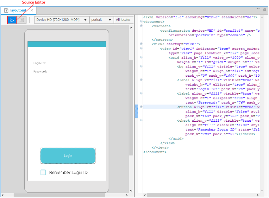Click the file type icon on the layout.xml tab

click(x=6, y=10)
